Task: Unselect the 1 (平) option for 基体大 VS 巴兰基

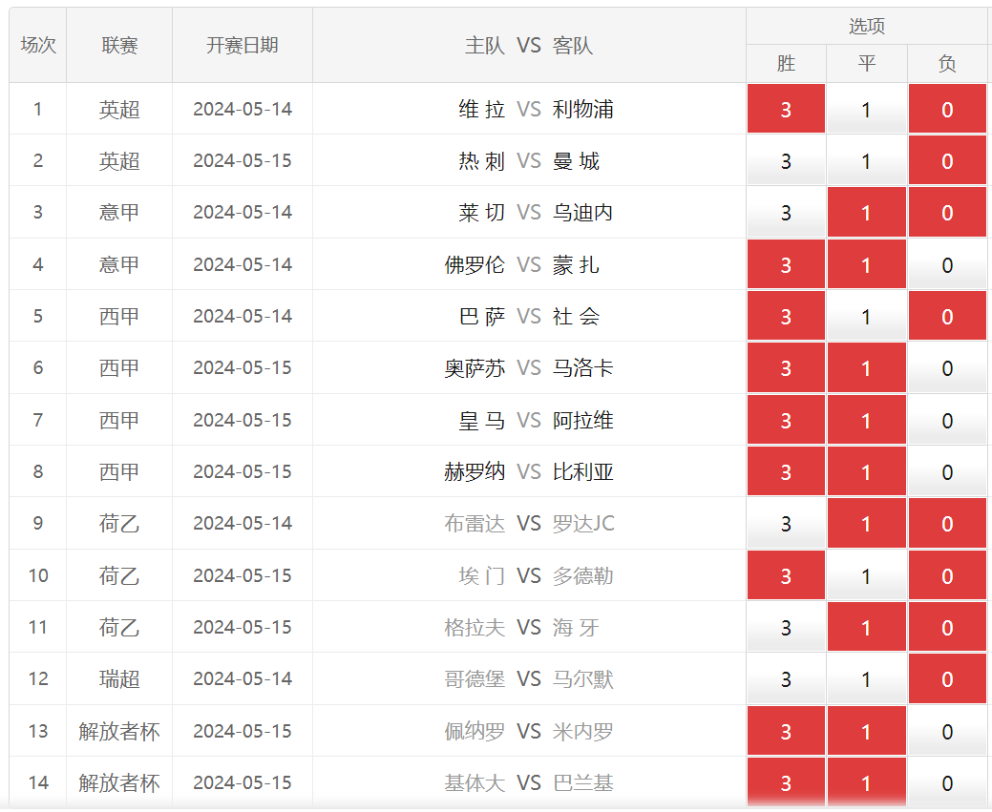Action: pyautogui.click(x=866, y=783)
